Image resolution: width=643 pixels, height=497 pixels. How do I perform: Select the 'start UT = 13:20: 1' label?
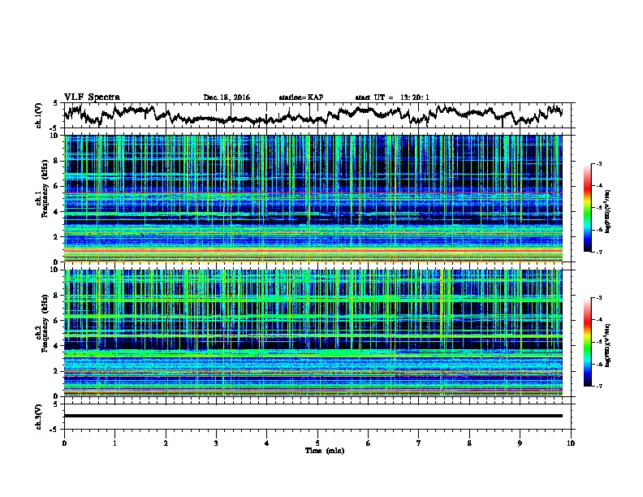392,97
